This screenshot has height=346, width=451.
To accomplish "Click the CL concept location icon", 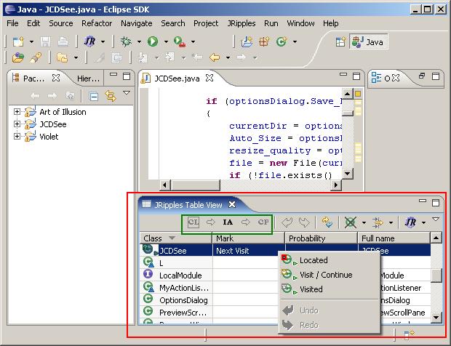I will pyautogui.click(x=193, y=222).
